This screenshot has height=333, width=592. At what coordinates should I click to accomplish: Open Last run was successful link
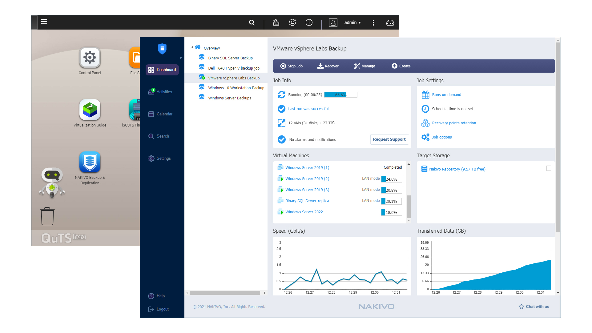308,109
